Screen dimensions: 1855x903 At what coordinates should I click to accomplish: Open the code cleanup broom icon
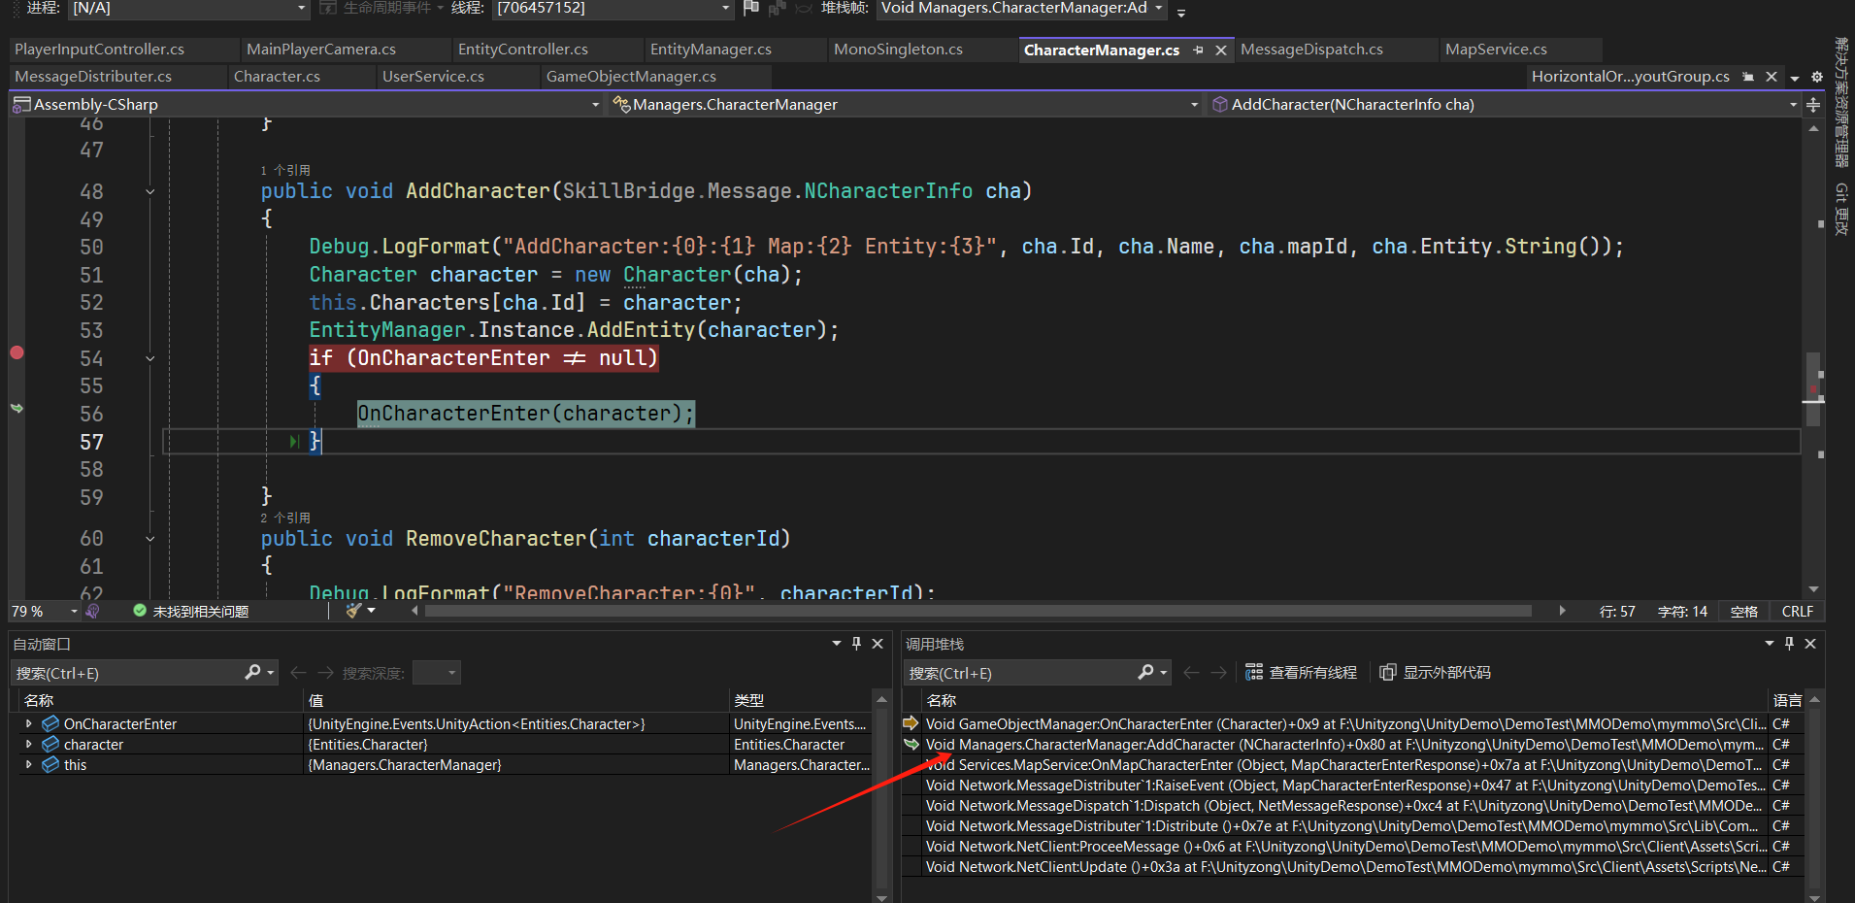354,611
